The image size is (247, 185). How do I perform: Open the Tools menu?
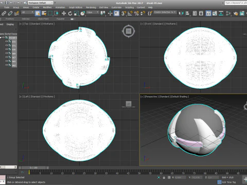7,7
